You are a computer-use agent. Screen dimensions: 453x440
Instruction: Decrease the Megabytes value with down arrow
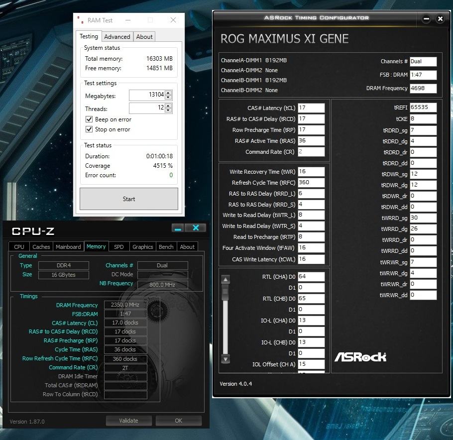(x=168, y=98)
